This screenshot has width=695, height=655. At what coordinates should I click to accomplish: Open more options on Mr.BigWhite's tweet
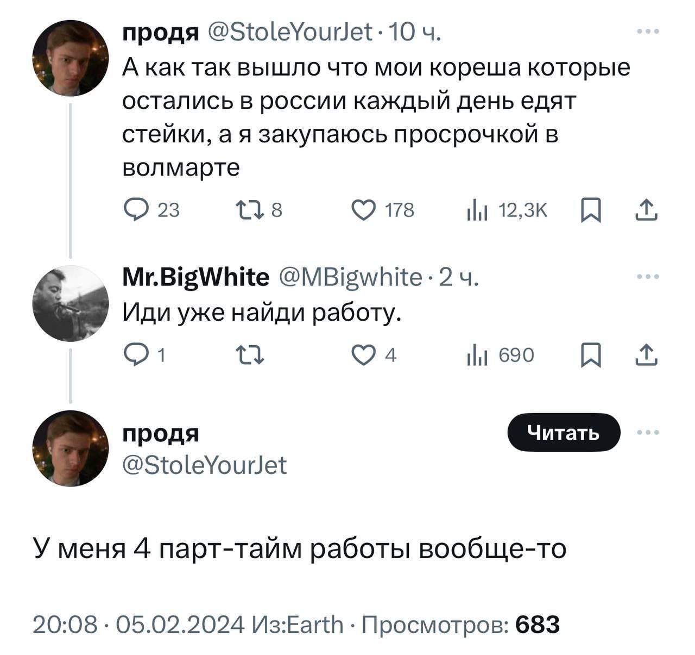point(648,277)
